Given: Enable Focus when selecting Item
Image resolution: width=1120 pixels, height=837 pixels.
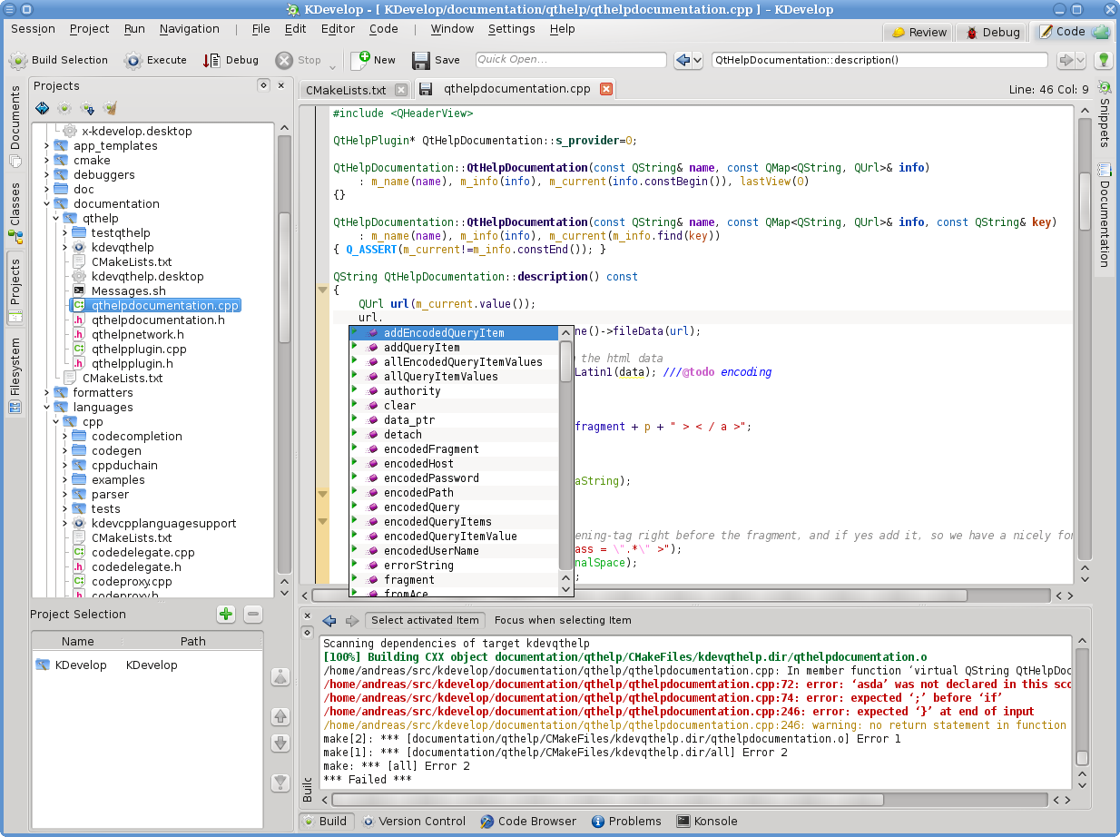Looking at the screenshot, I should 563,621.
